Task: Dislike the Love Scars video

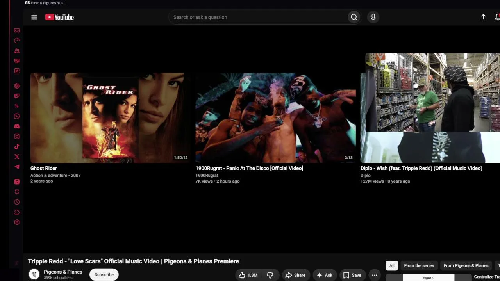Action: click(x=270, y=275)
